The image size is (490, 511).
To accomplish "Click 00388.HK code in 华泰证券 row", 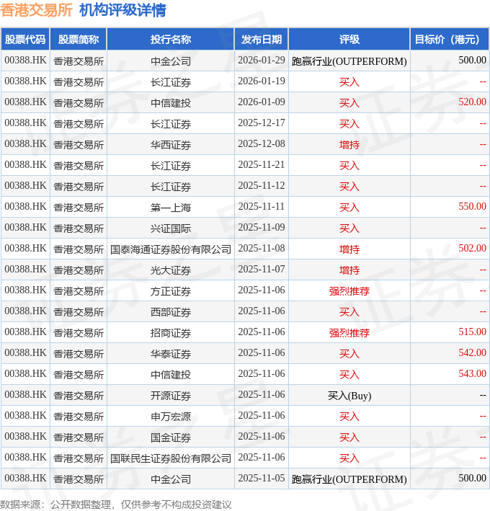I will [x=25, y=353].
